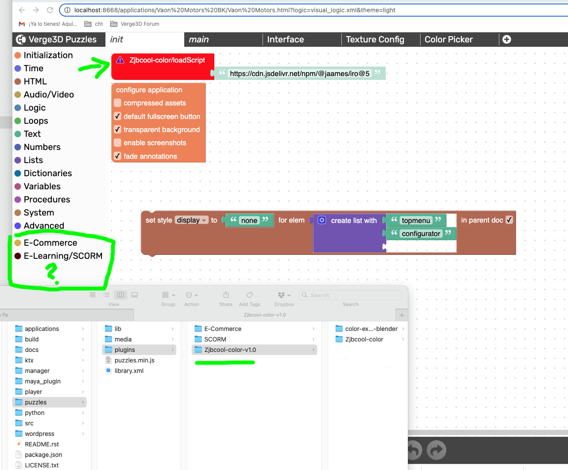
Task: Click the Finder Share icon
Action: tap(226, 295)
